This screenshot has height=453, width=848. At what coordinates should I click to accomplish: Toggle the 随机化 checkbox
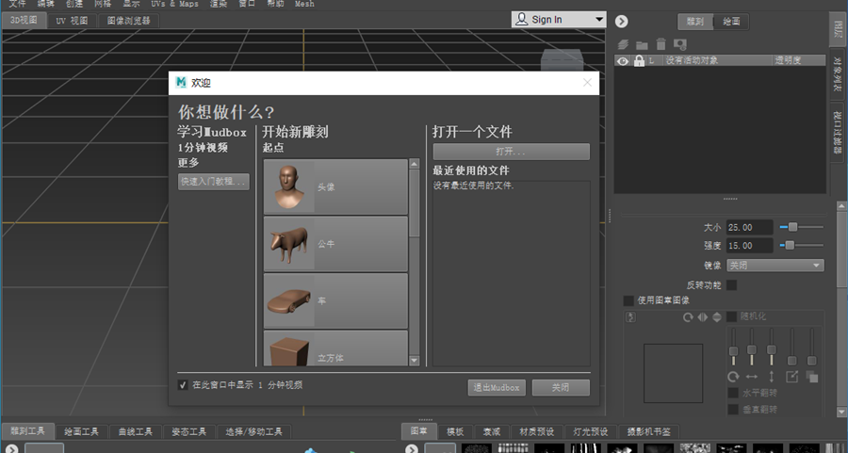tap(732, 316)
